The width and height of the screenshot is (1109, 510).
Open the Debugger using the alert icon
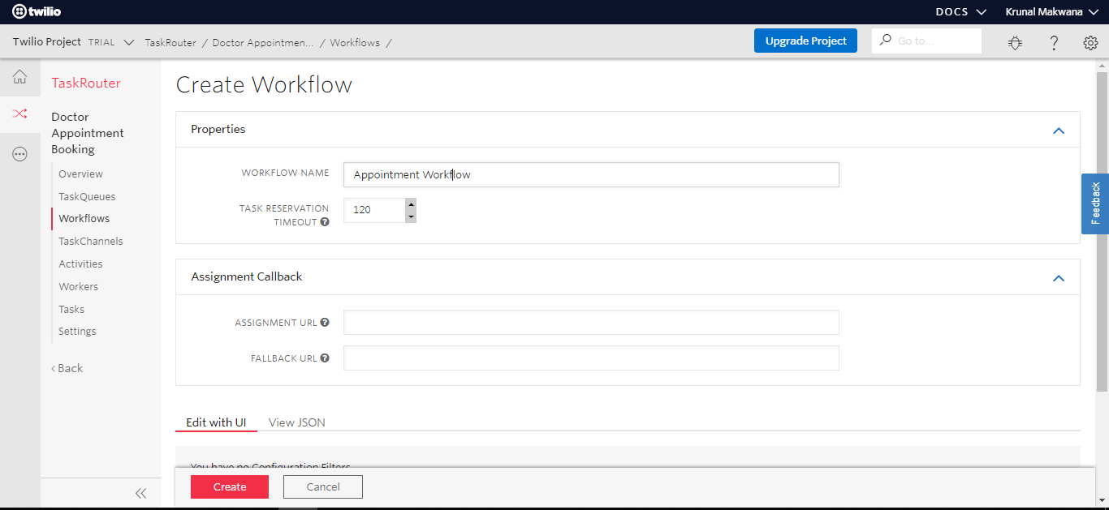[1015, 42]
